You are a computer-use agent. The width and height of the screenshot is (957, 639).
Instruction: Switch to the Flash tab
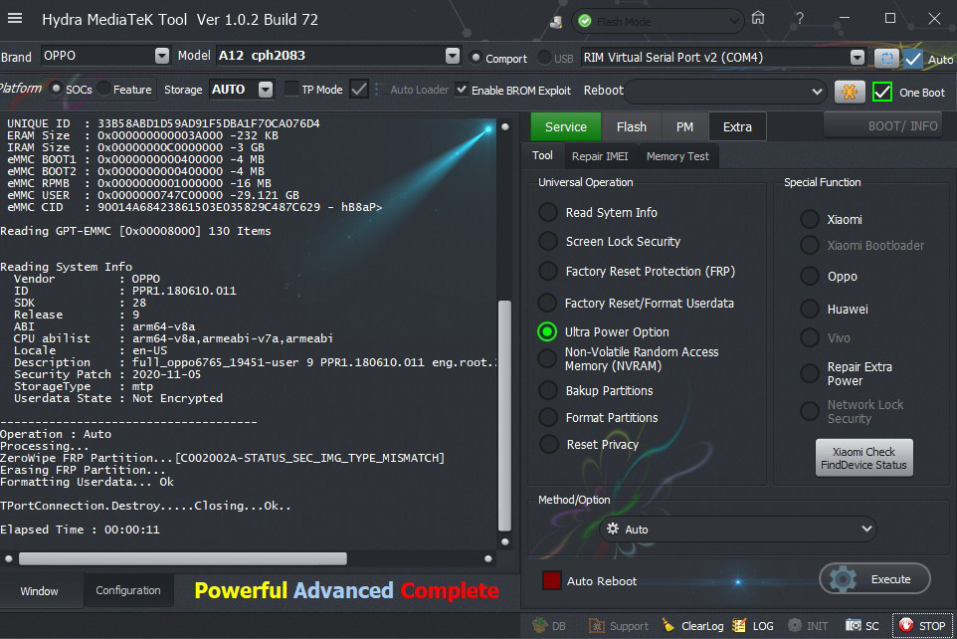tap(631, 127)
